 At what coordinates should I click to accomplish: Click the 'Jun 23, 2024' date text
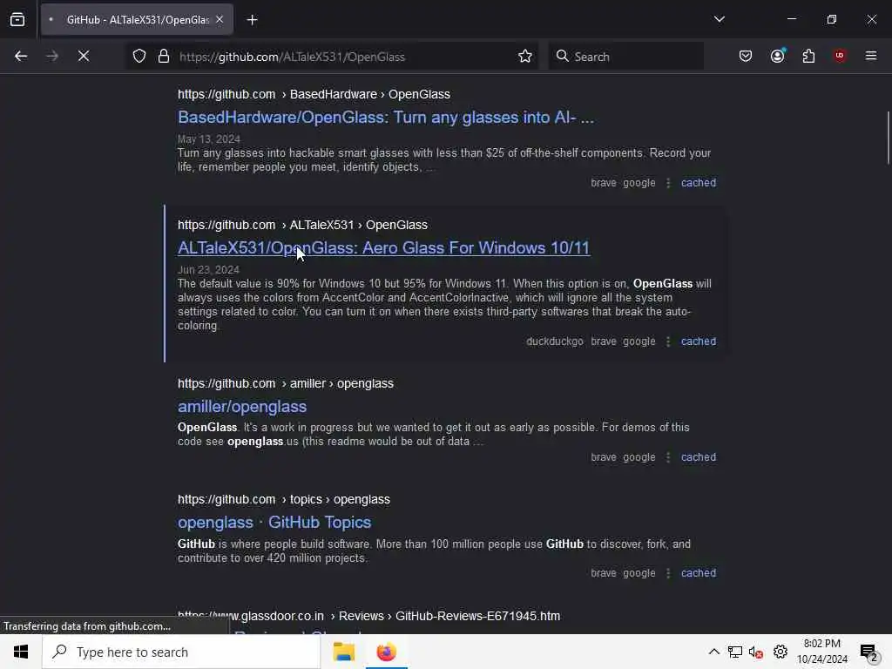pos(208,270)
